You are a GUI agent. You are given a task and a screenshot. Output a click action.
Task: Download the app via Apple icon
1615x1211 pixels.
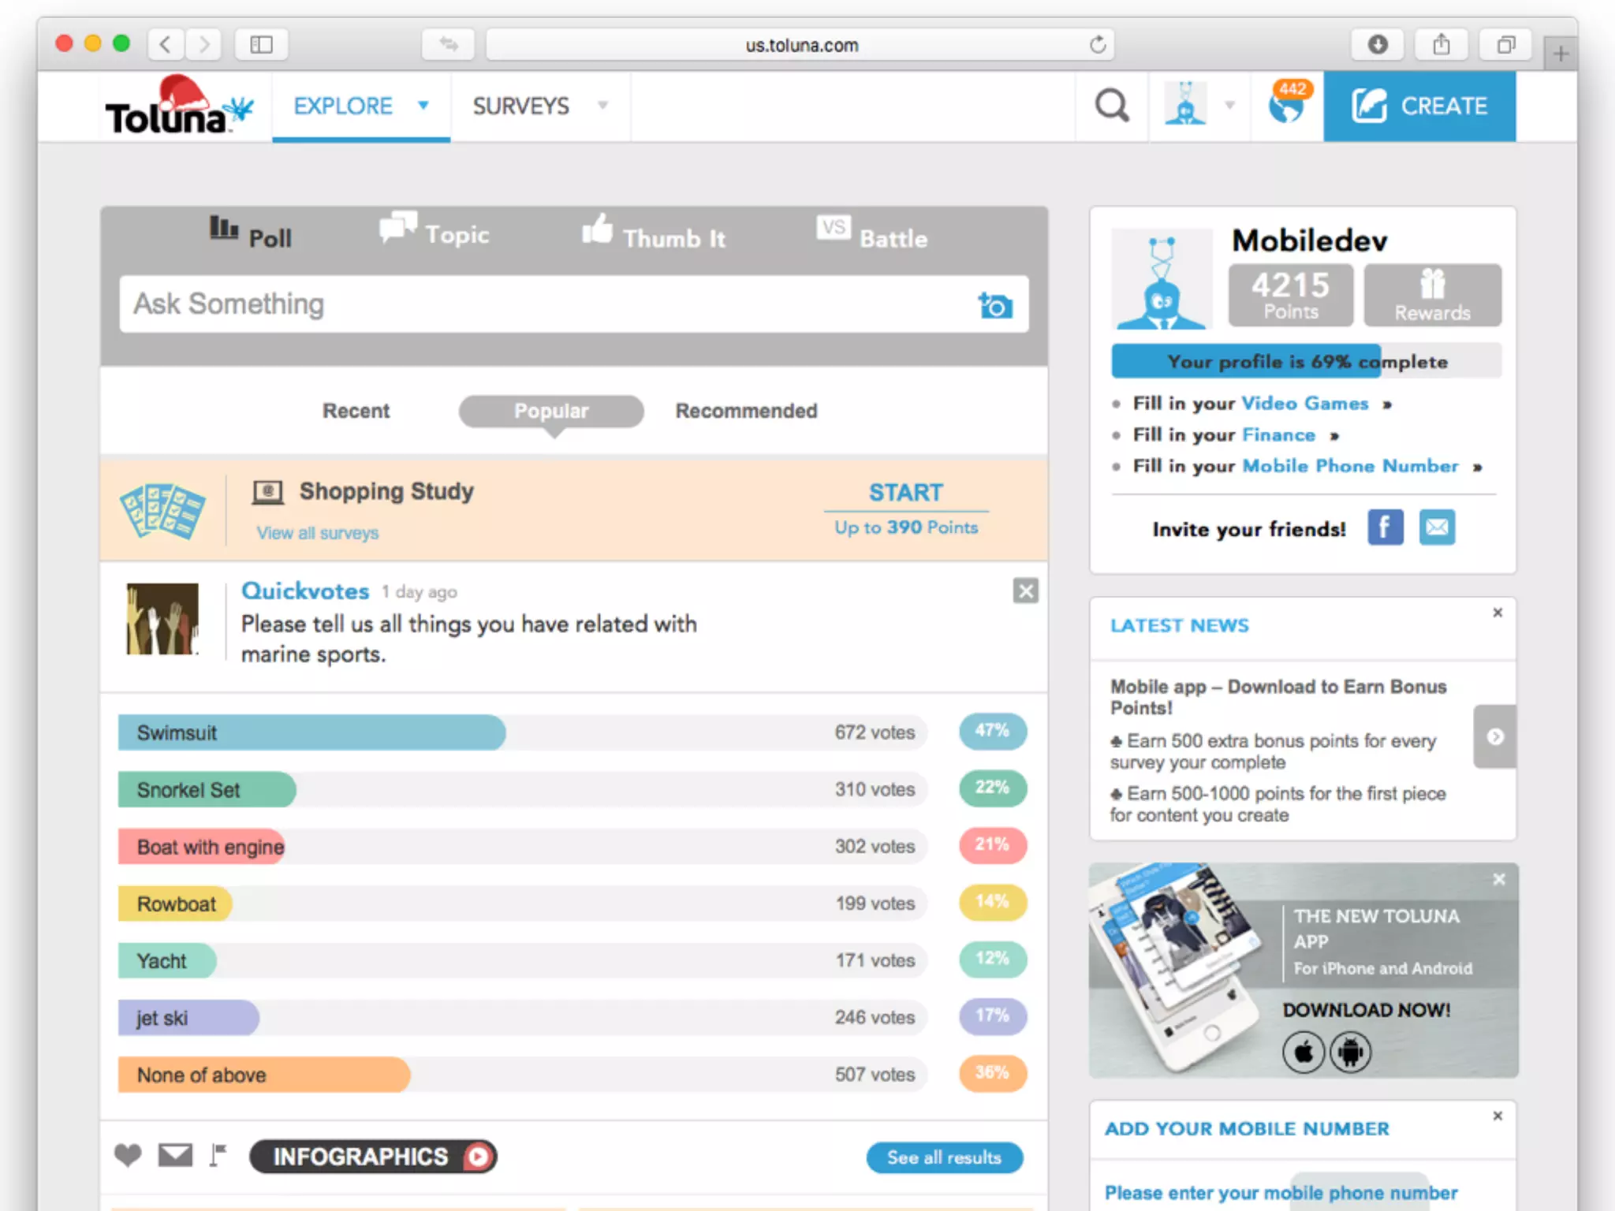coord(1304,1052)
